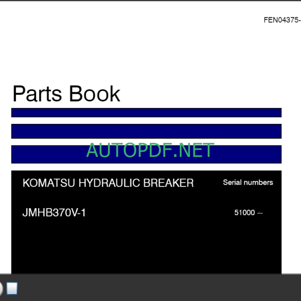
Task: Click the 'Serial numbers' label
Action: coord(248,183)
